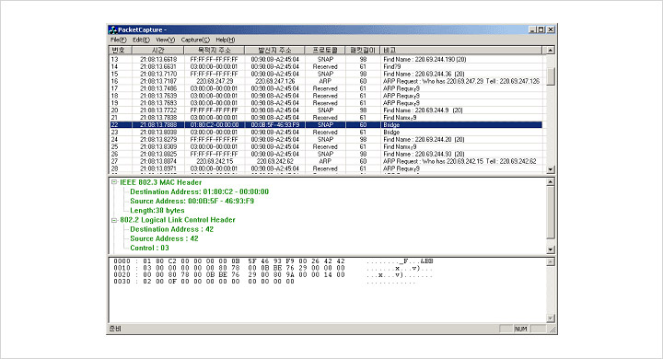This screenshot has height=359, width=663.
Task: Sort by the 번호 column header
Action: [121, 50]
